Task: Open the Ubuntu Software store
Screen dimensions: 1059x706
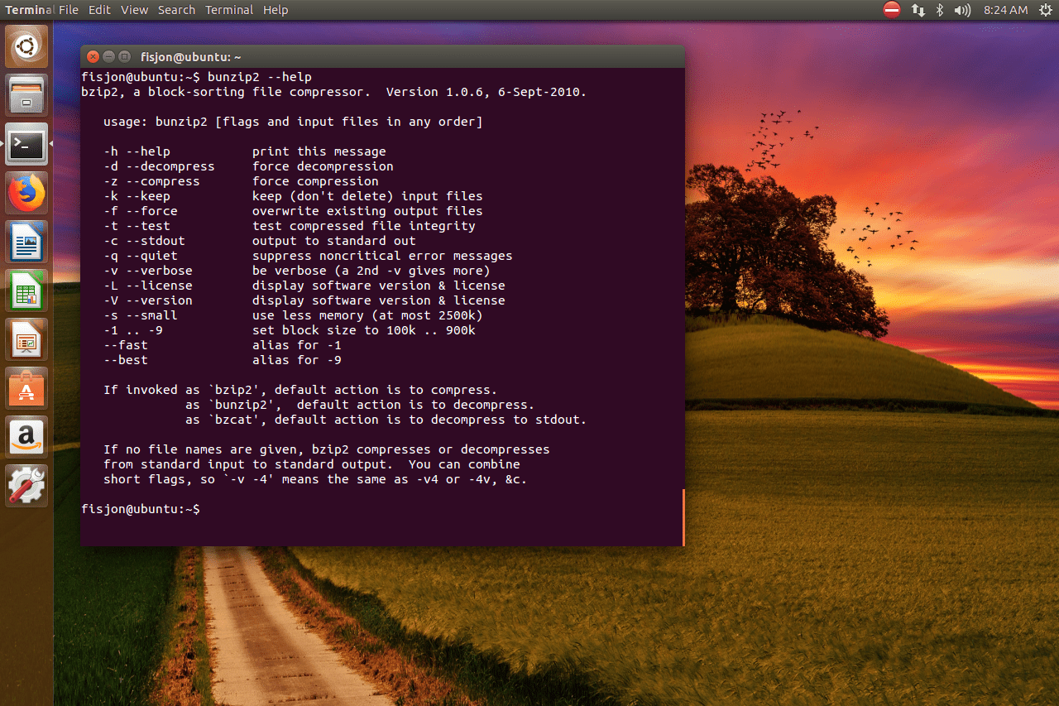Action: pyautogui.click(x=26, y=388)
